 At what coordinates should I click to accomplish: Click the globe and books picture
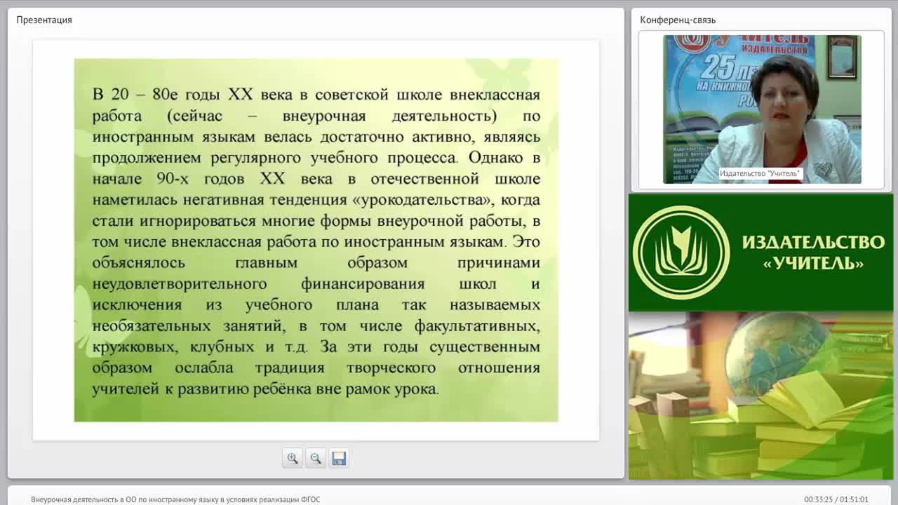click(761, 396)
